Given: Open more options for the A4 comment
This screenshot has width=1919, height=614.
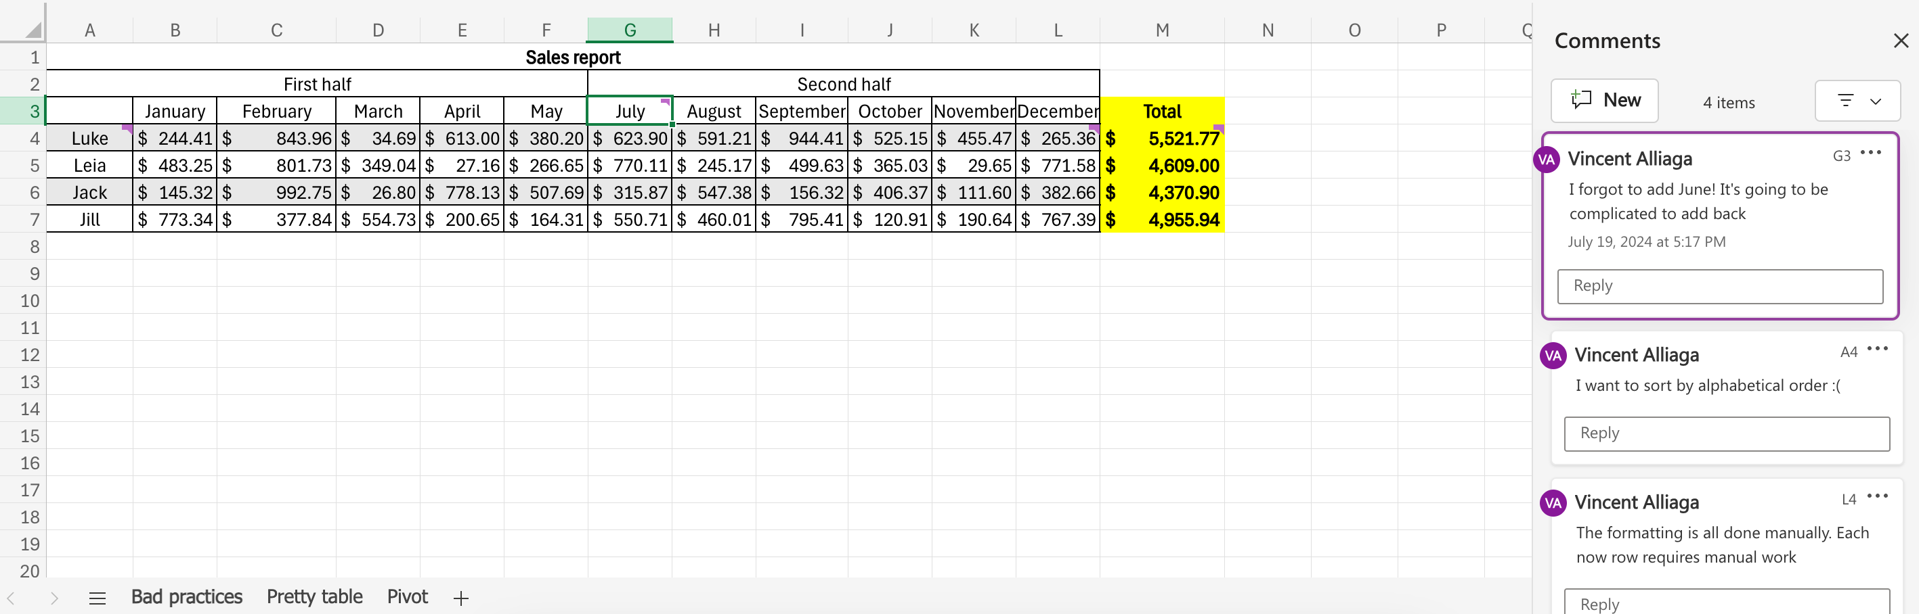Looking at the screenshot, I should [1877, 348].
